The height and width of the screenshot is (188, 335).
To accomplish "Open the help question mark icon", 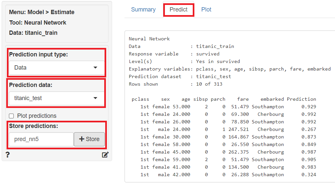I will pos(8,155).
